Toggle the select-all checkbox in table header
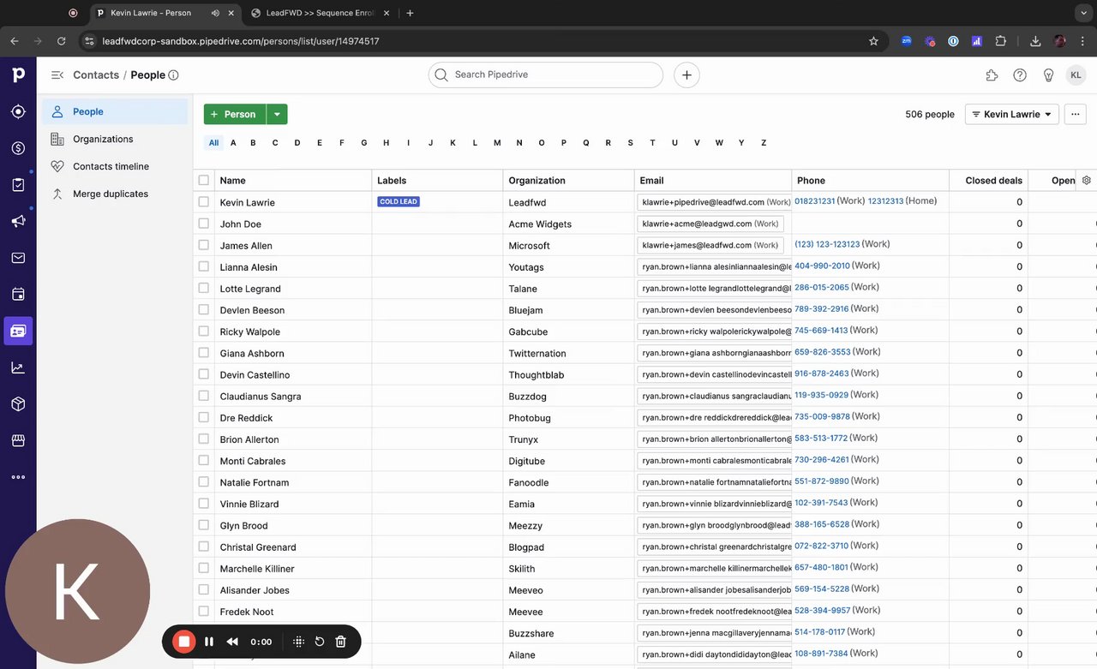This screenshot has width=1097, height=669. pos(203,180)
